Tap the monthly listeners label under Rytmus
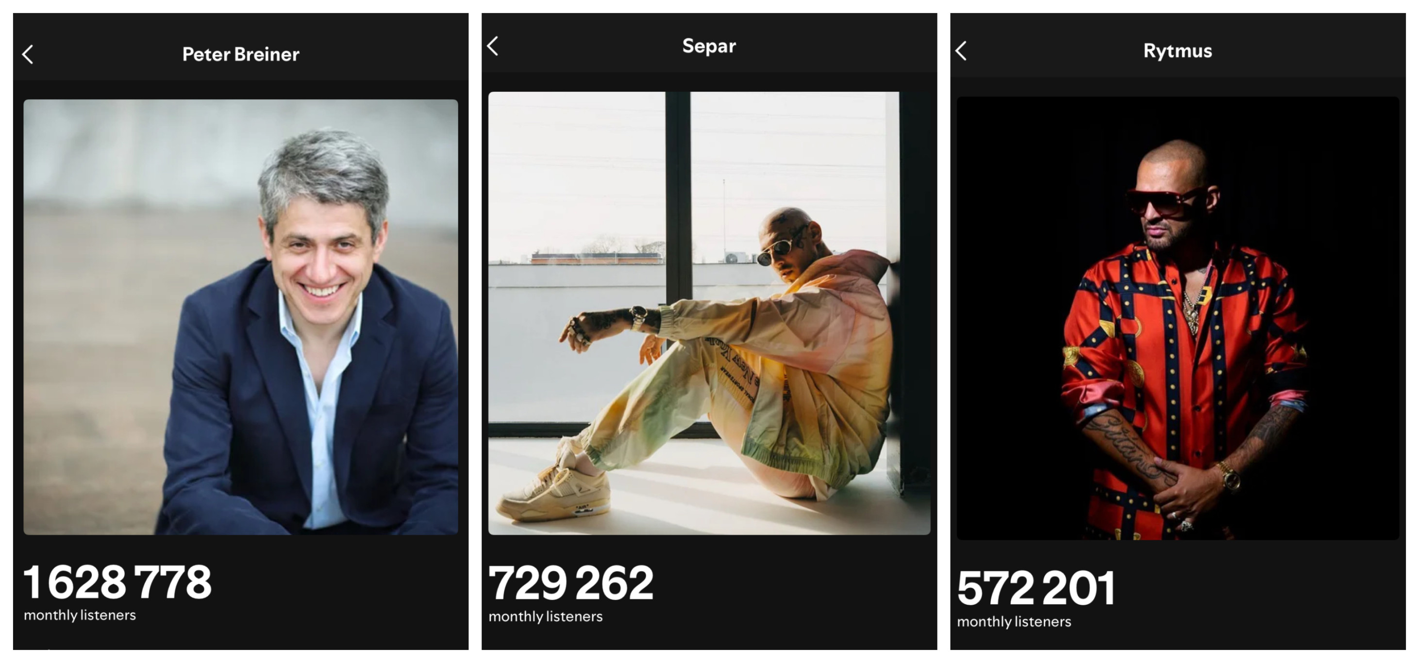Screen dimensions: 1419x663 [1014, 622]
